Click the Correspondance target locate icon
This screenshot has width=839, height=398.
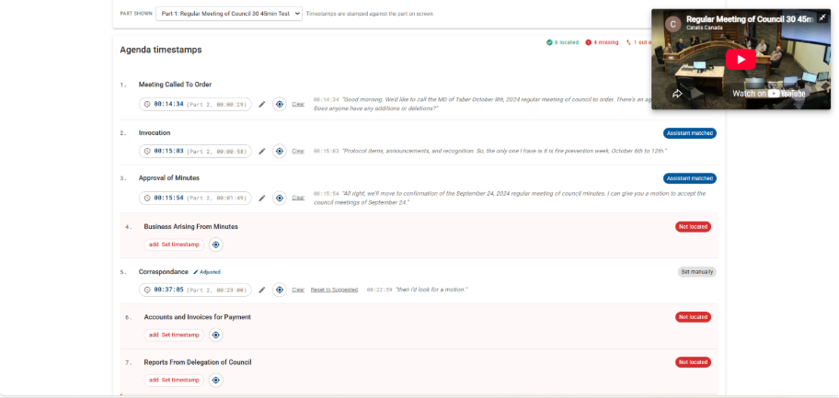[x=280, y=290]
